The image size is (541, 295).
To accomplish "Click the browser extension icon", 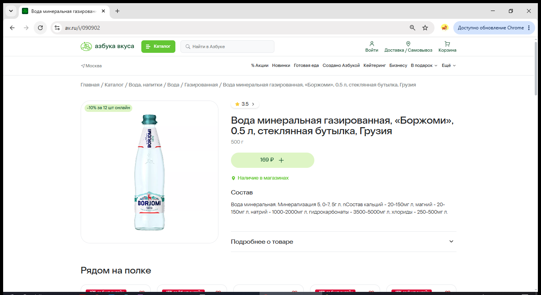I will click(x=444, y=28).
